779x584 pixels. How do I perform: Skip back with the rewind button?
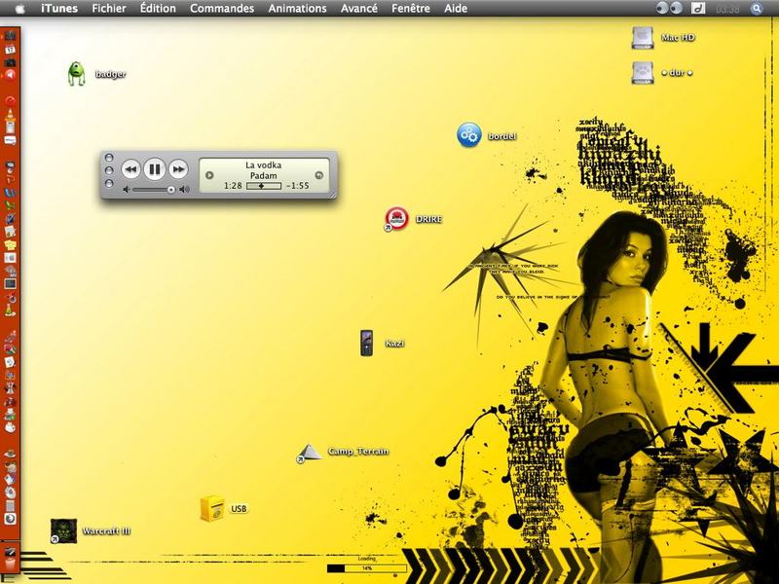click(130, 169)
